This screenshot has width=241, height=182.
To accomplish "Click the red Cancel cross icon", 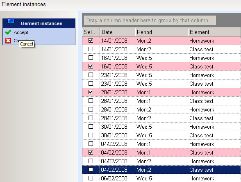I will pos(8,41).
